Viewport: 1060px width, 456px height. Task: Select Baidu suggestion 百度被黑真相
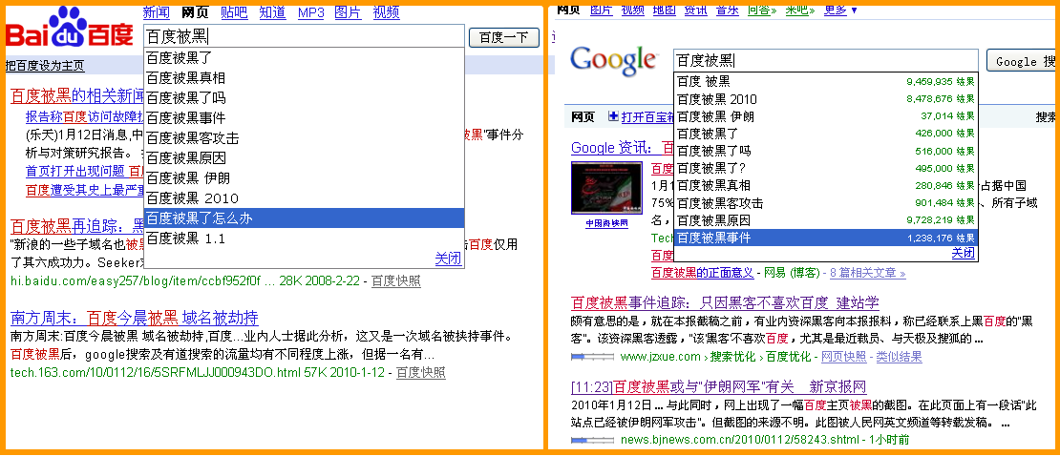(x=305, y=77)
